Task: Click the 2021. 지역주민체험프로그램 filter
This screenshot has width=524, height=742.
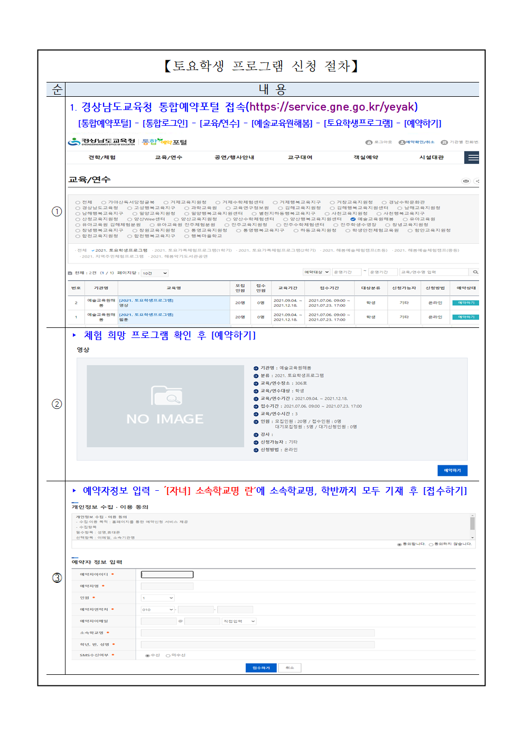Action: point(111,257)
